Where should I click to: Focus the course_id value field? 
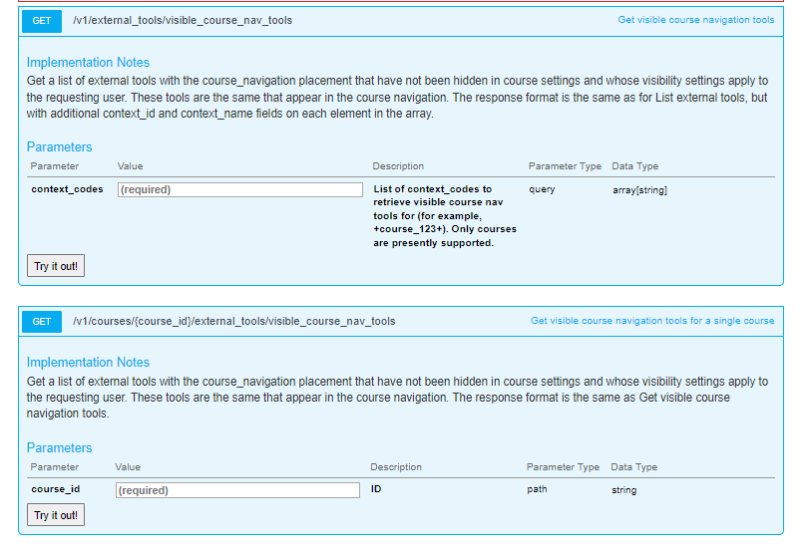237,490
